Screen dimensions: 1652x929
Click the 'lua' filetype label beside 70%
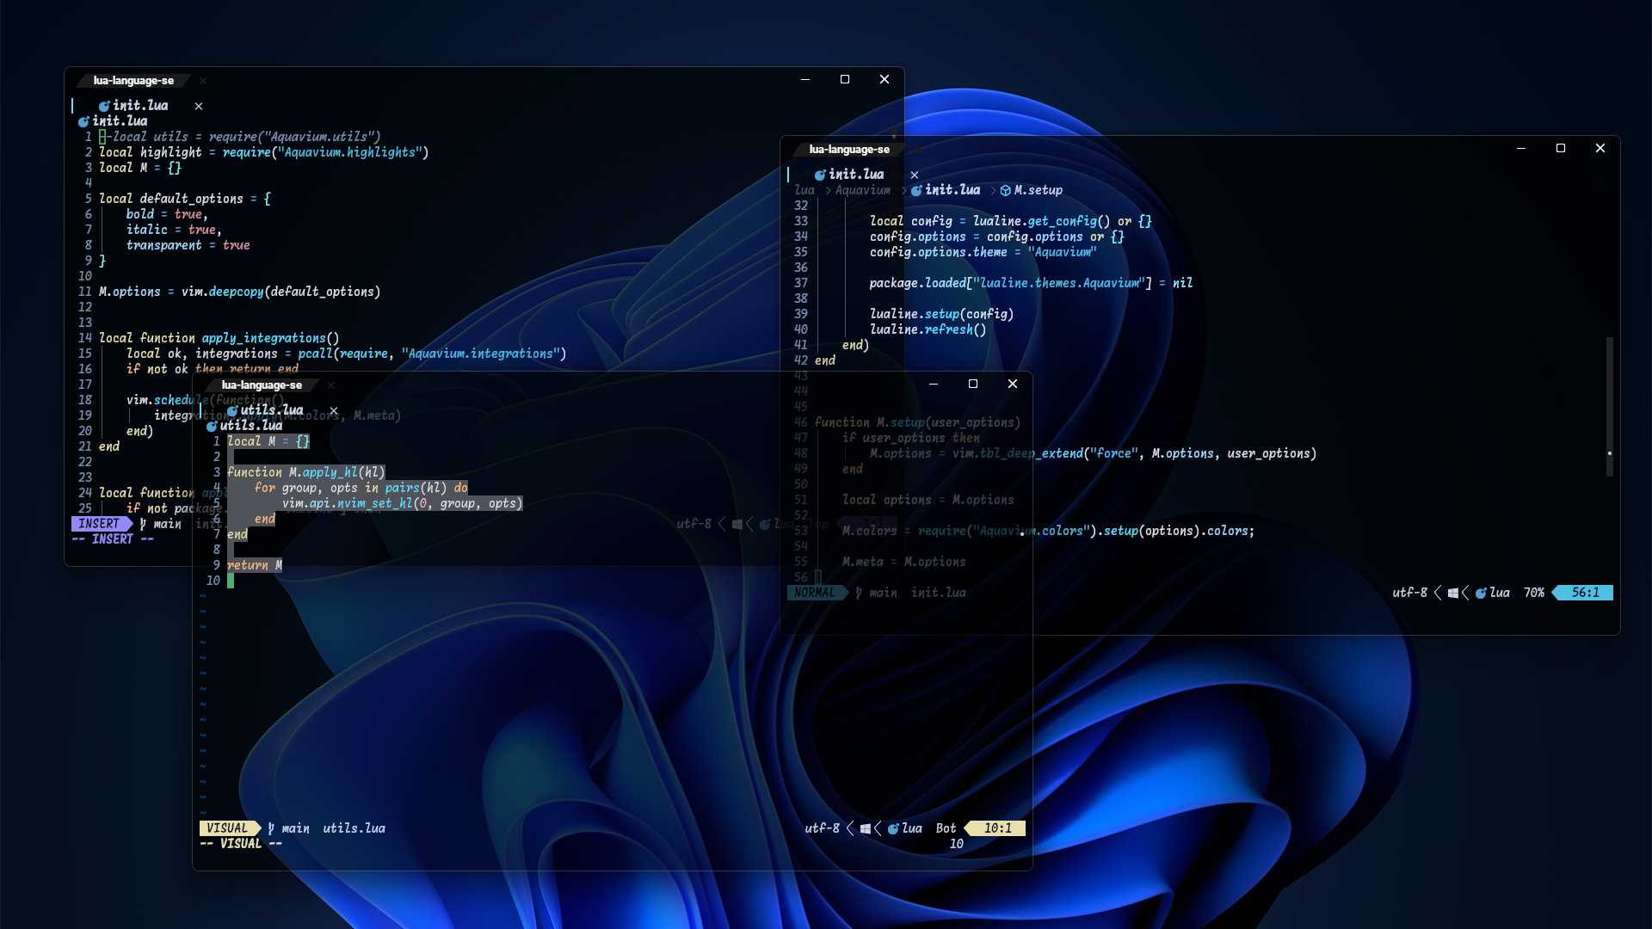coord(1500,593)
